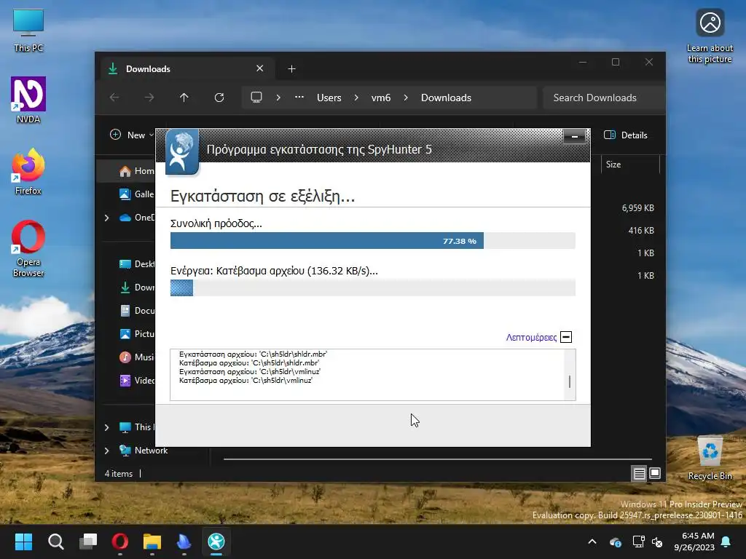The image size is (746, 559).
Task: Open Task View on the taskbar
Action: (88, 542)
